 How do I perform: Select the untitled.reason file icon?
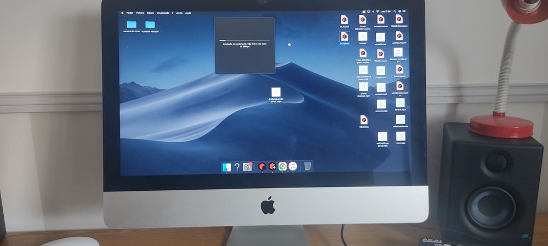point(399,36)
